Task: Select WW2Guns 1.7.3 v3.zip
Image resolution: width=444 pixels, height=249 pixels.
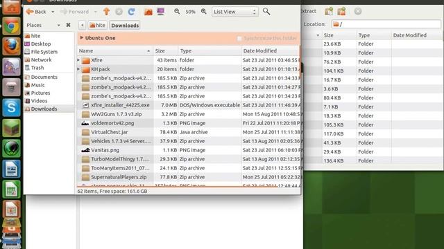Action: (188, 114)
